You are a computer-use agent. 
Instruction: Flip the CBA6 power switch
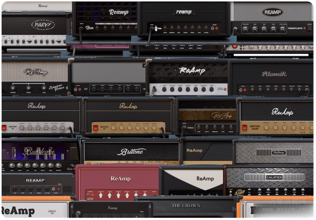(53, 189)
